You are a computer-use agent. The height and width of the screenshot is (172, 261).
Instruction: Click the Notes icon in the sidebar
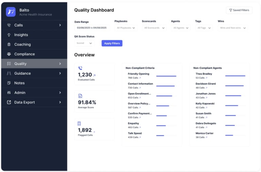tap(9, 83)
